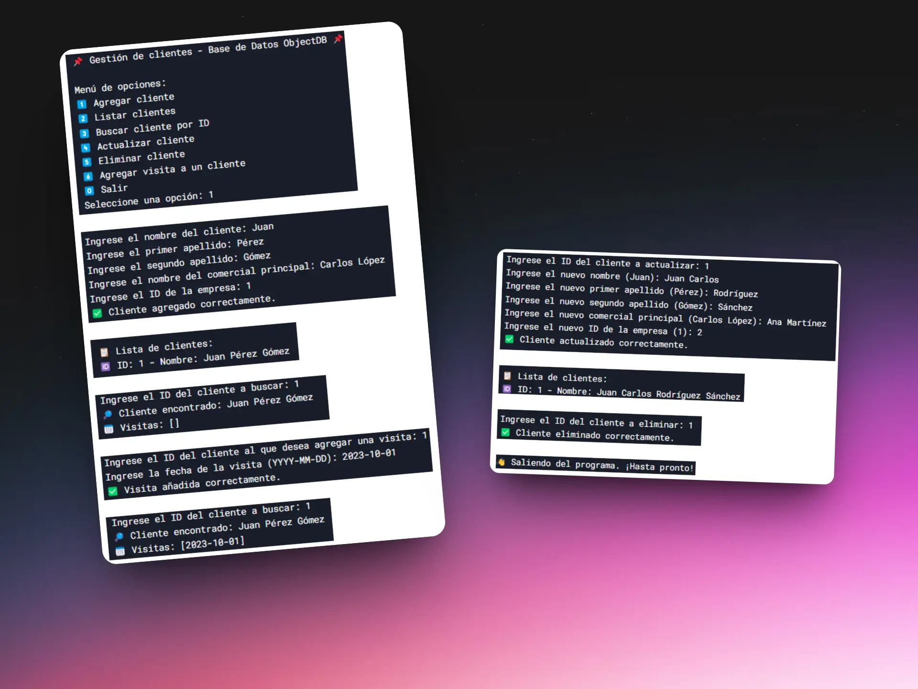Click the 'Eliminar cliente' menu text
This screenshot has height=689, width=918.
tap(142, 157)
